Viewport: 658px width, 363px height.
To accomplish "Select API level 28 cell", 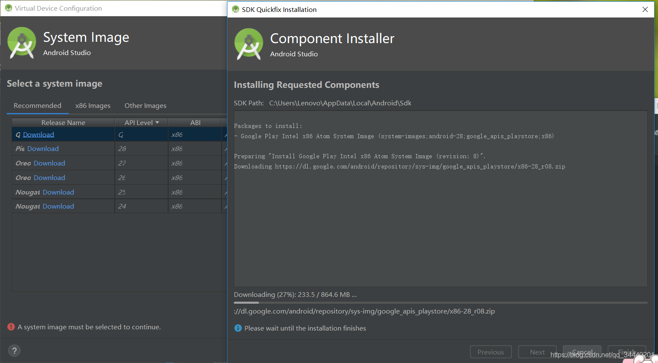I will pos(141,148).
